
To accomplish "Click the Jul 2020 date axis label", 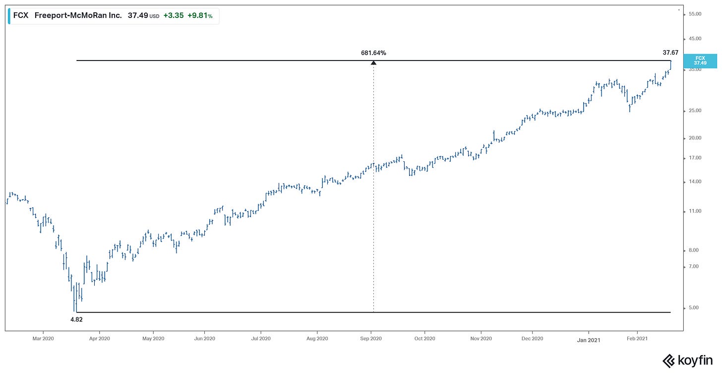I will click(261, 338).
